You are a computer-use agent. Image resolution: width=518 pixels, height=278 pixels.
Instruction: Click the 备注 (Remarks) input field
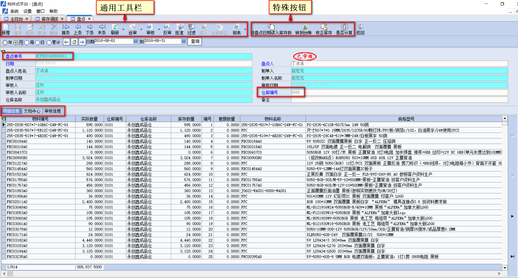[399, 100]
